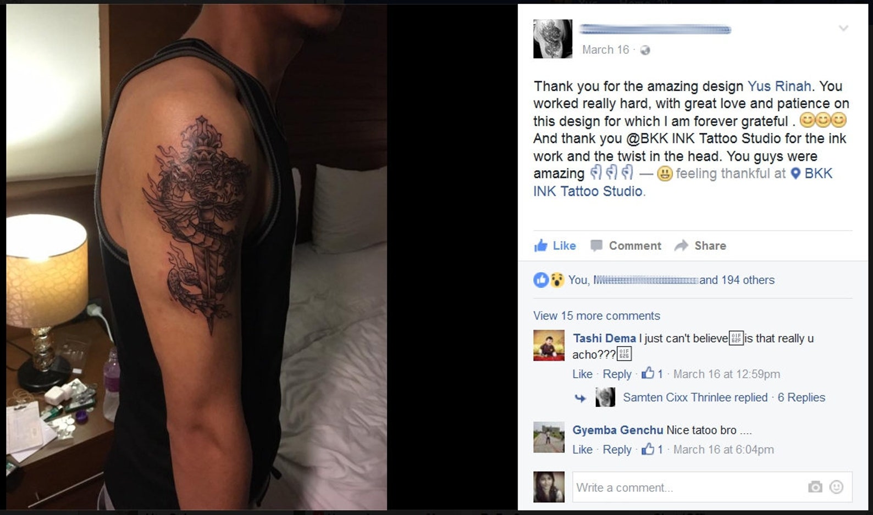Like Tashi Dema's comment
The height and width of the screenshot is (515, 873).
[x=582, y=374]
